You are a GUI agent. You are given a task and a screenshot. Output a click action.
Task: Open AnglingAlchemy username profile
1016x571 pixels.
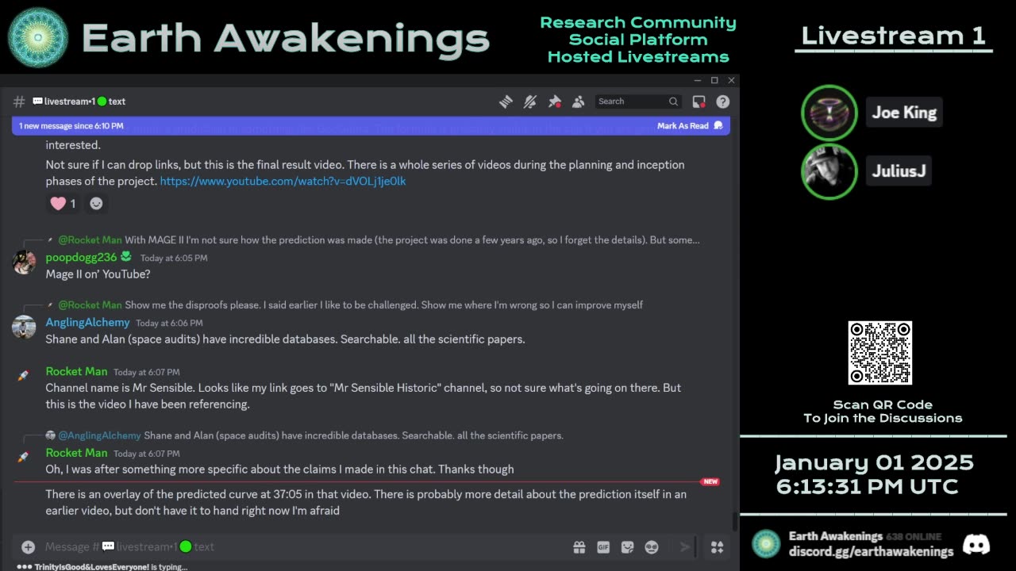coord(87,322)
